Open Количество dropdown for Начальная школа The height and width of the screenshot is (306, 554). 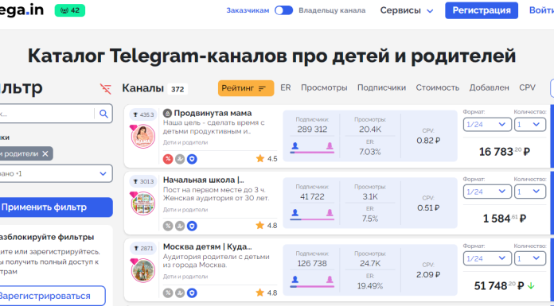tap(530, 192)
